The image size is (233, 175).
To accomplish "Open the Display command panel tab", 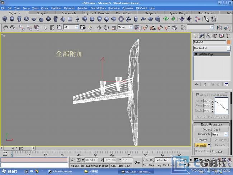I will (x=221, y=36).
